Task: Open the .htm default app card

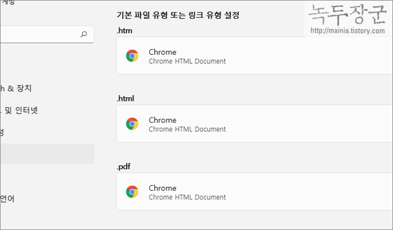Action: point(255,55)
